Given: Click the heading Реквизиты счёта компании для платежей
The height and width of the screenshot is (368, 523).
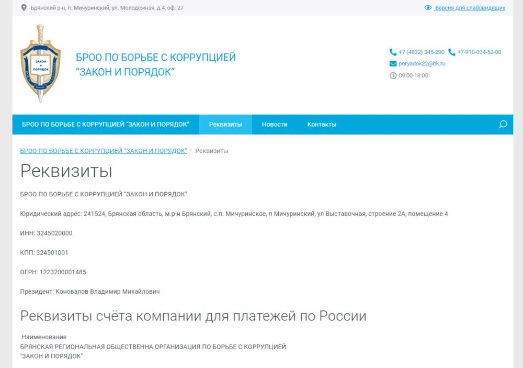Looking at the screenshot, I should click(194, 316).
